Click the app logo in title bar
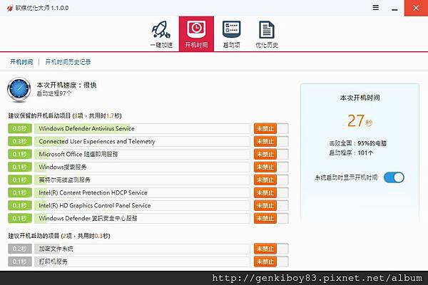This screenshot has width=428, height=285. (x=10, y=8)
